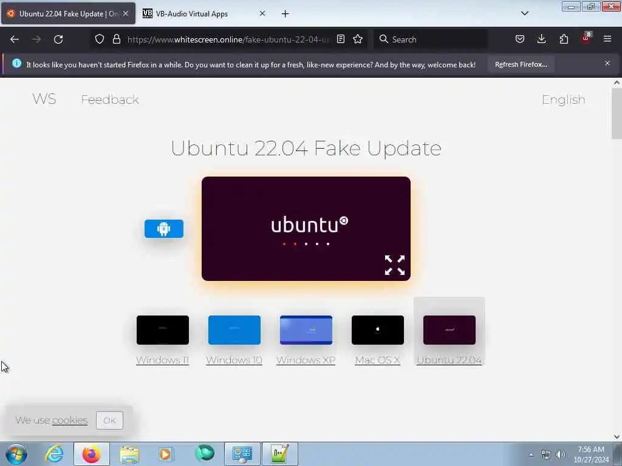Viewport: 622px width, 466px height.
Task: Open the Pocket save icon
Action: tap(520, 39)
